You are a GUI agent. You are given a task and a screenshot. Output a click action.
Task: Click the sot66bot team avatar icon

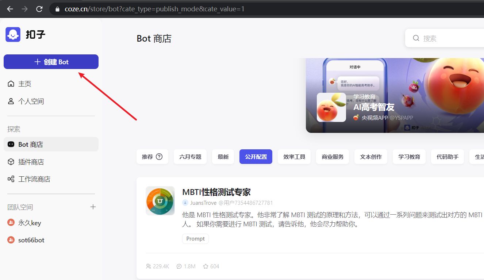click(x=11, y=240)
